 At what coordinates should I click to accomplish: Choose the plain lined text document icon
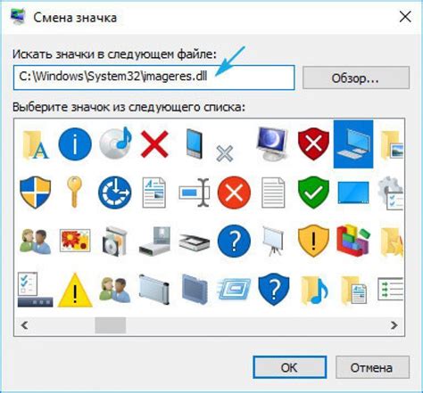pos(273,192)
